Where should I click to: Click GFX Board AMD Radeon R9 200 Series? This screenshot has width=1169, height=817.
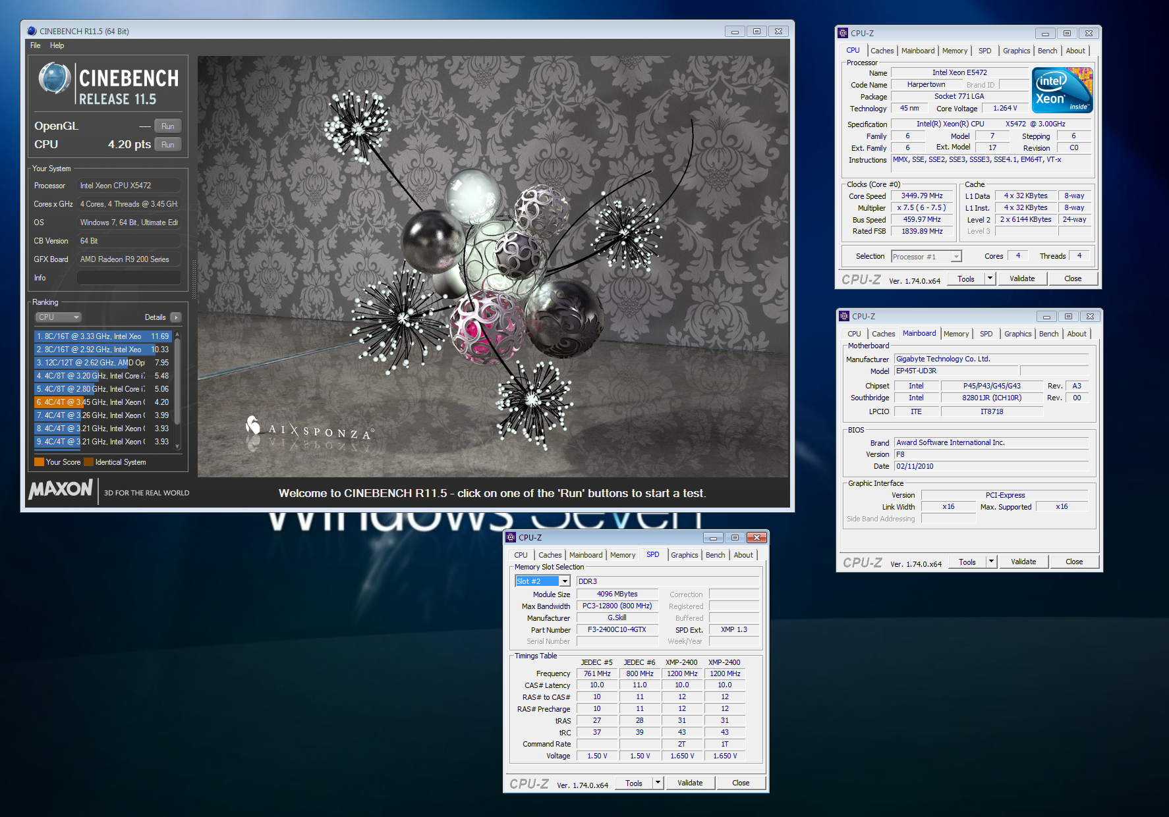(129, 259)
